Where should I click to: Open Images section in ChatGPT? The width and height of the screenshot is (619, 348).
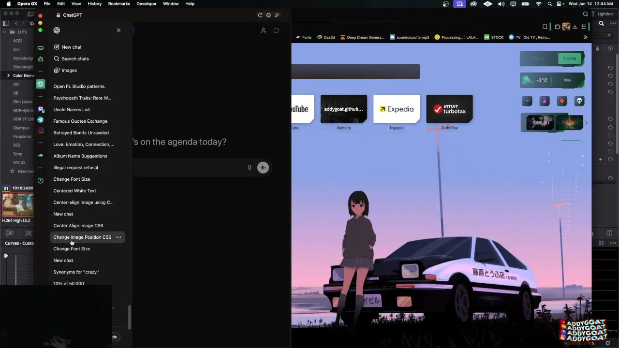tap(65, 71)
